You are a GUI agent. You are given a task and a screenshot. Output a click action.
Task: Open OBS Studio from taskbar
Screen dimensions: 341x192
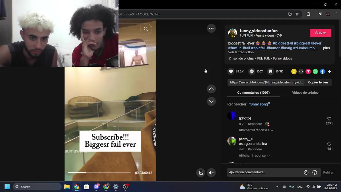click(x=126, y=187)
